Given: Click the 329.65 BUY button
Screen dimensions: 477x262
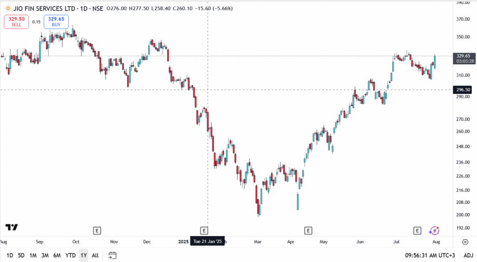Looking at the screenshot, I should (x=56, y=21).
